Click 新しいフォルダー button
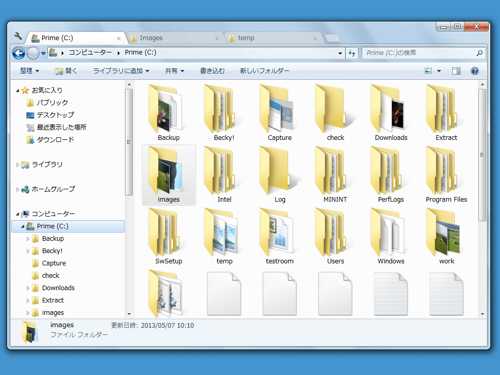The width and height of the screenshot is (500, 375). pyautogui.click(x=265, y=71)
